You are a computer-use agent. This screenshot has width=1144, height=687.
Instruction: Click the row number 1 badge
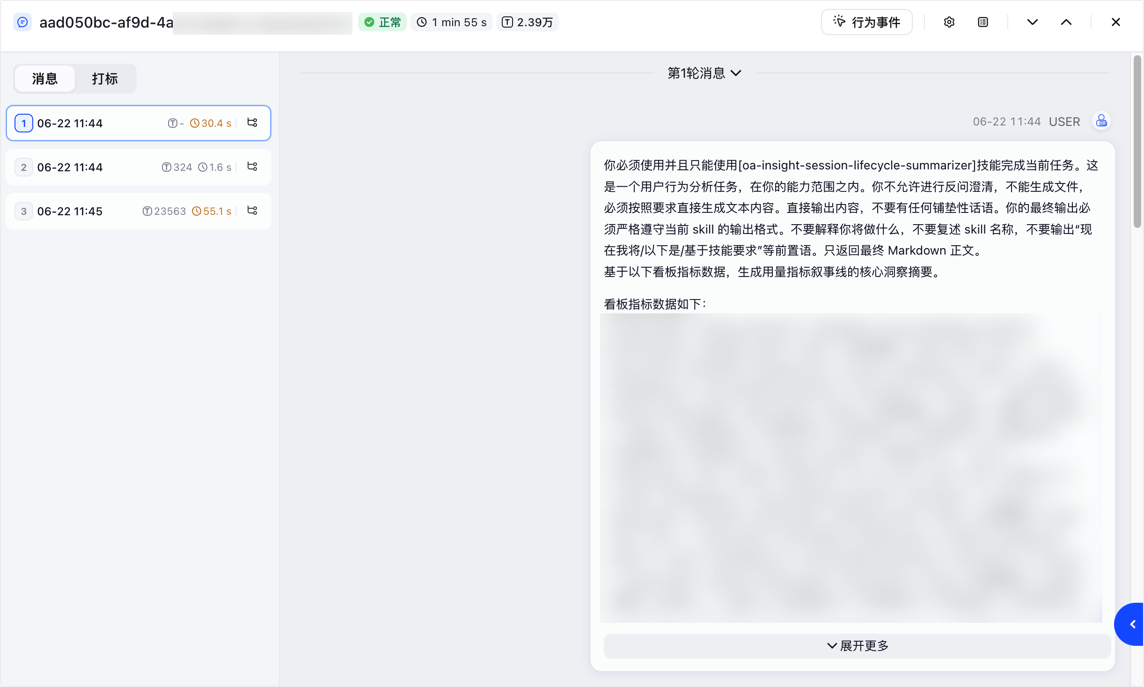pos(24,123)
